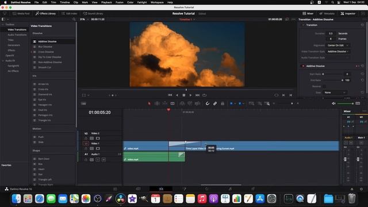This screenshot has width=368, height=207.
Task: Select the Cross Dissolve transition
Action: click(46, 52)
